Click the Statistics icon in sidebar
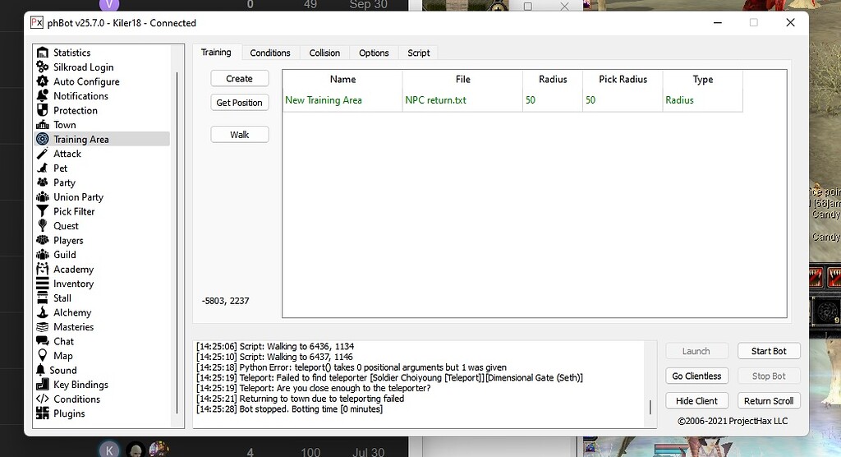Image resolution: width=841 pixels, height=457 pixels. (x=43, y=53)
